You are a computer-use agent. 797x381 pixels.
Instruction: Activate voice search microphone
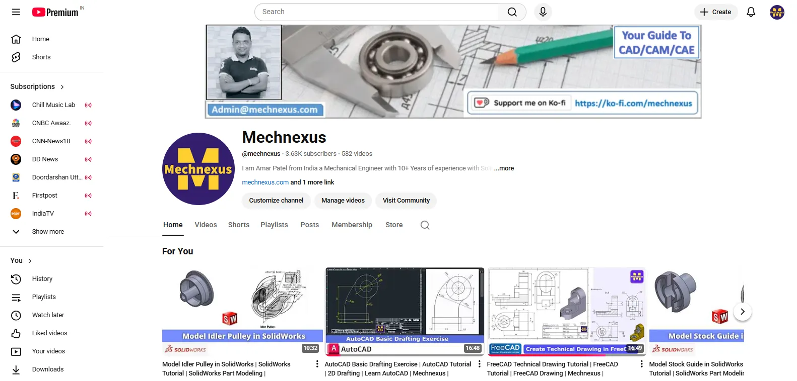click(x=543, y=12)
